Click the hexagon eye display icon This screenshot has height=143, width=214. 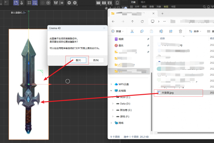pyautogui.click(x=69, y=3)
